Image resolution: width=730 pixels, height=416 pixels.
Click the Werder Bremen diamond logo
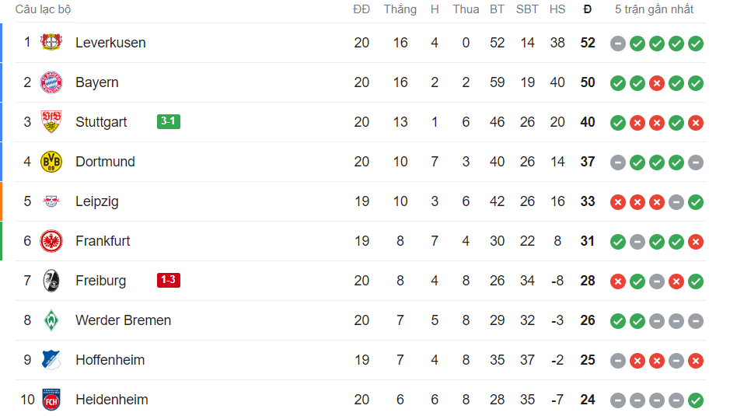pos(51,320)
